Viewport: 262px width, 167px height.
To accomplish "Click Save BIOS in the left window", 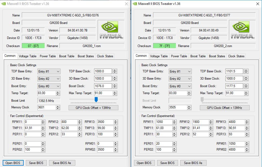I will [36, 163].
